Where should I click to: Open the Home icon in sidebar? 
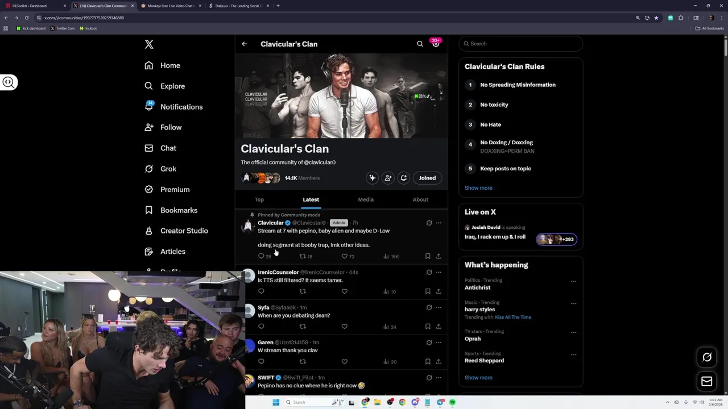149,65
